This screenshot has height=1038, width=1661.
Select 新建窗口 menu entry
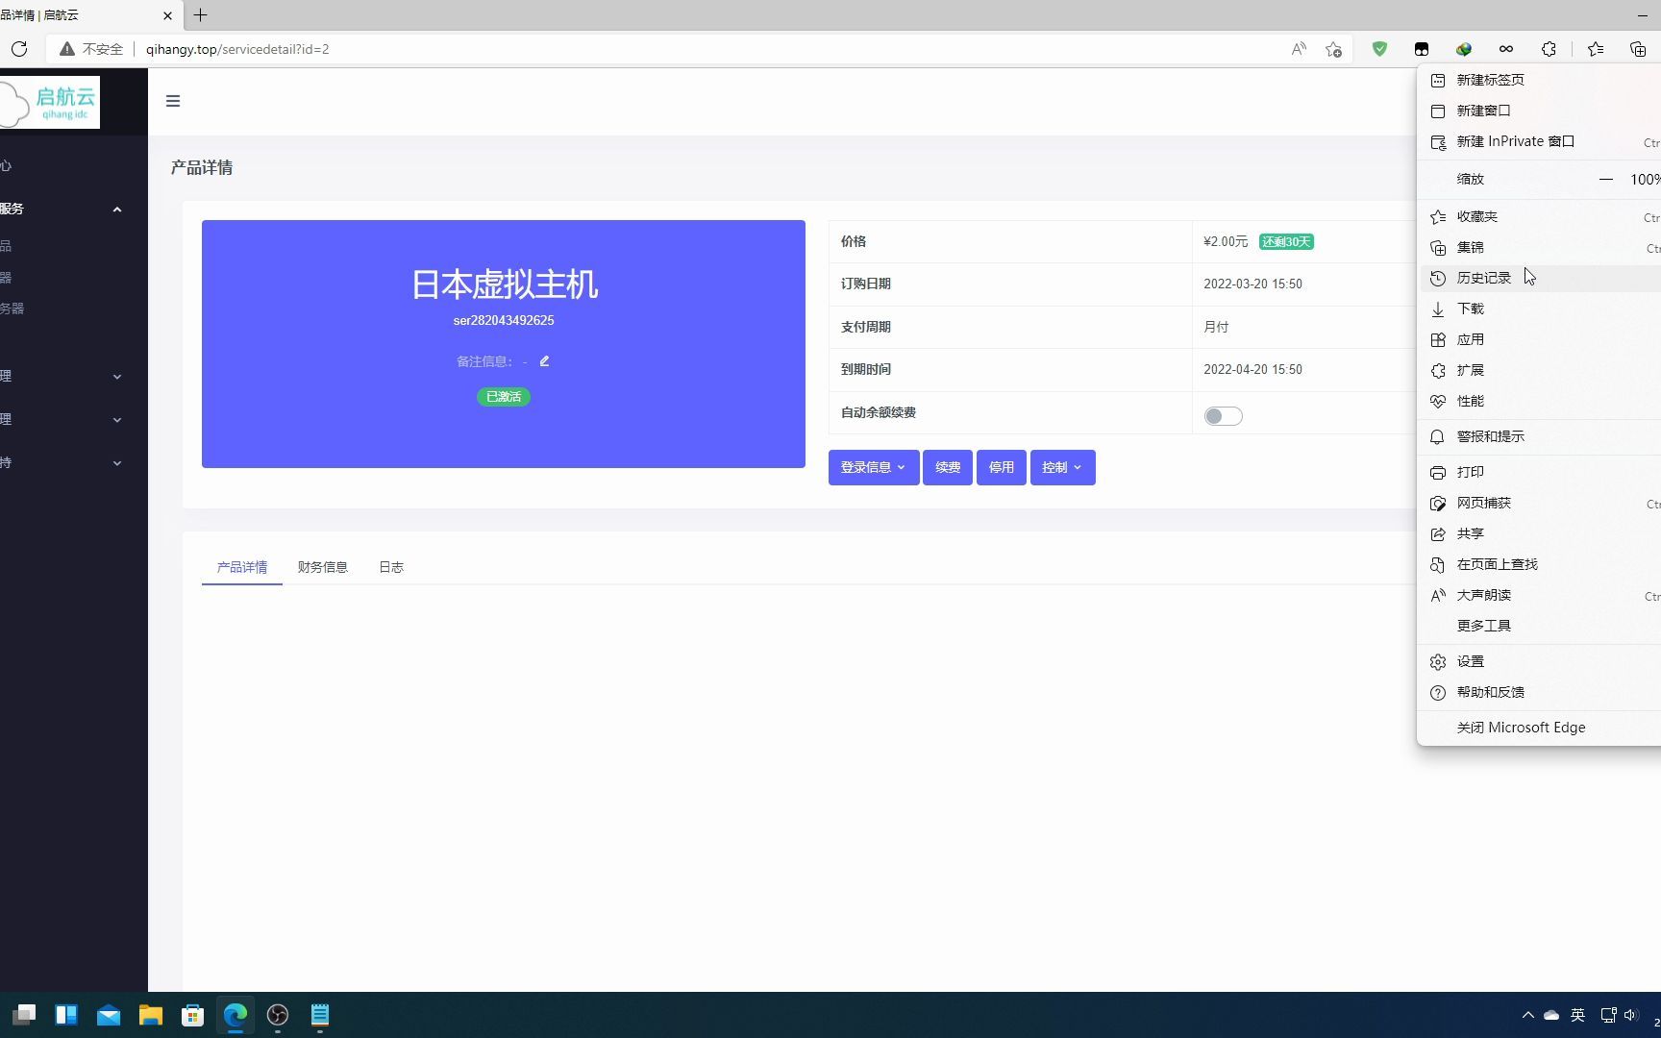(1541, 111)
